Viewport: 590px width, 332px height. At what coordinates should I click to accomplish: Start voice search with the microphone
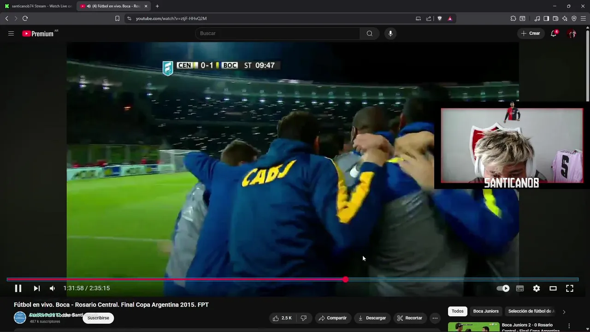click(390, 33)
